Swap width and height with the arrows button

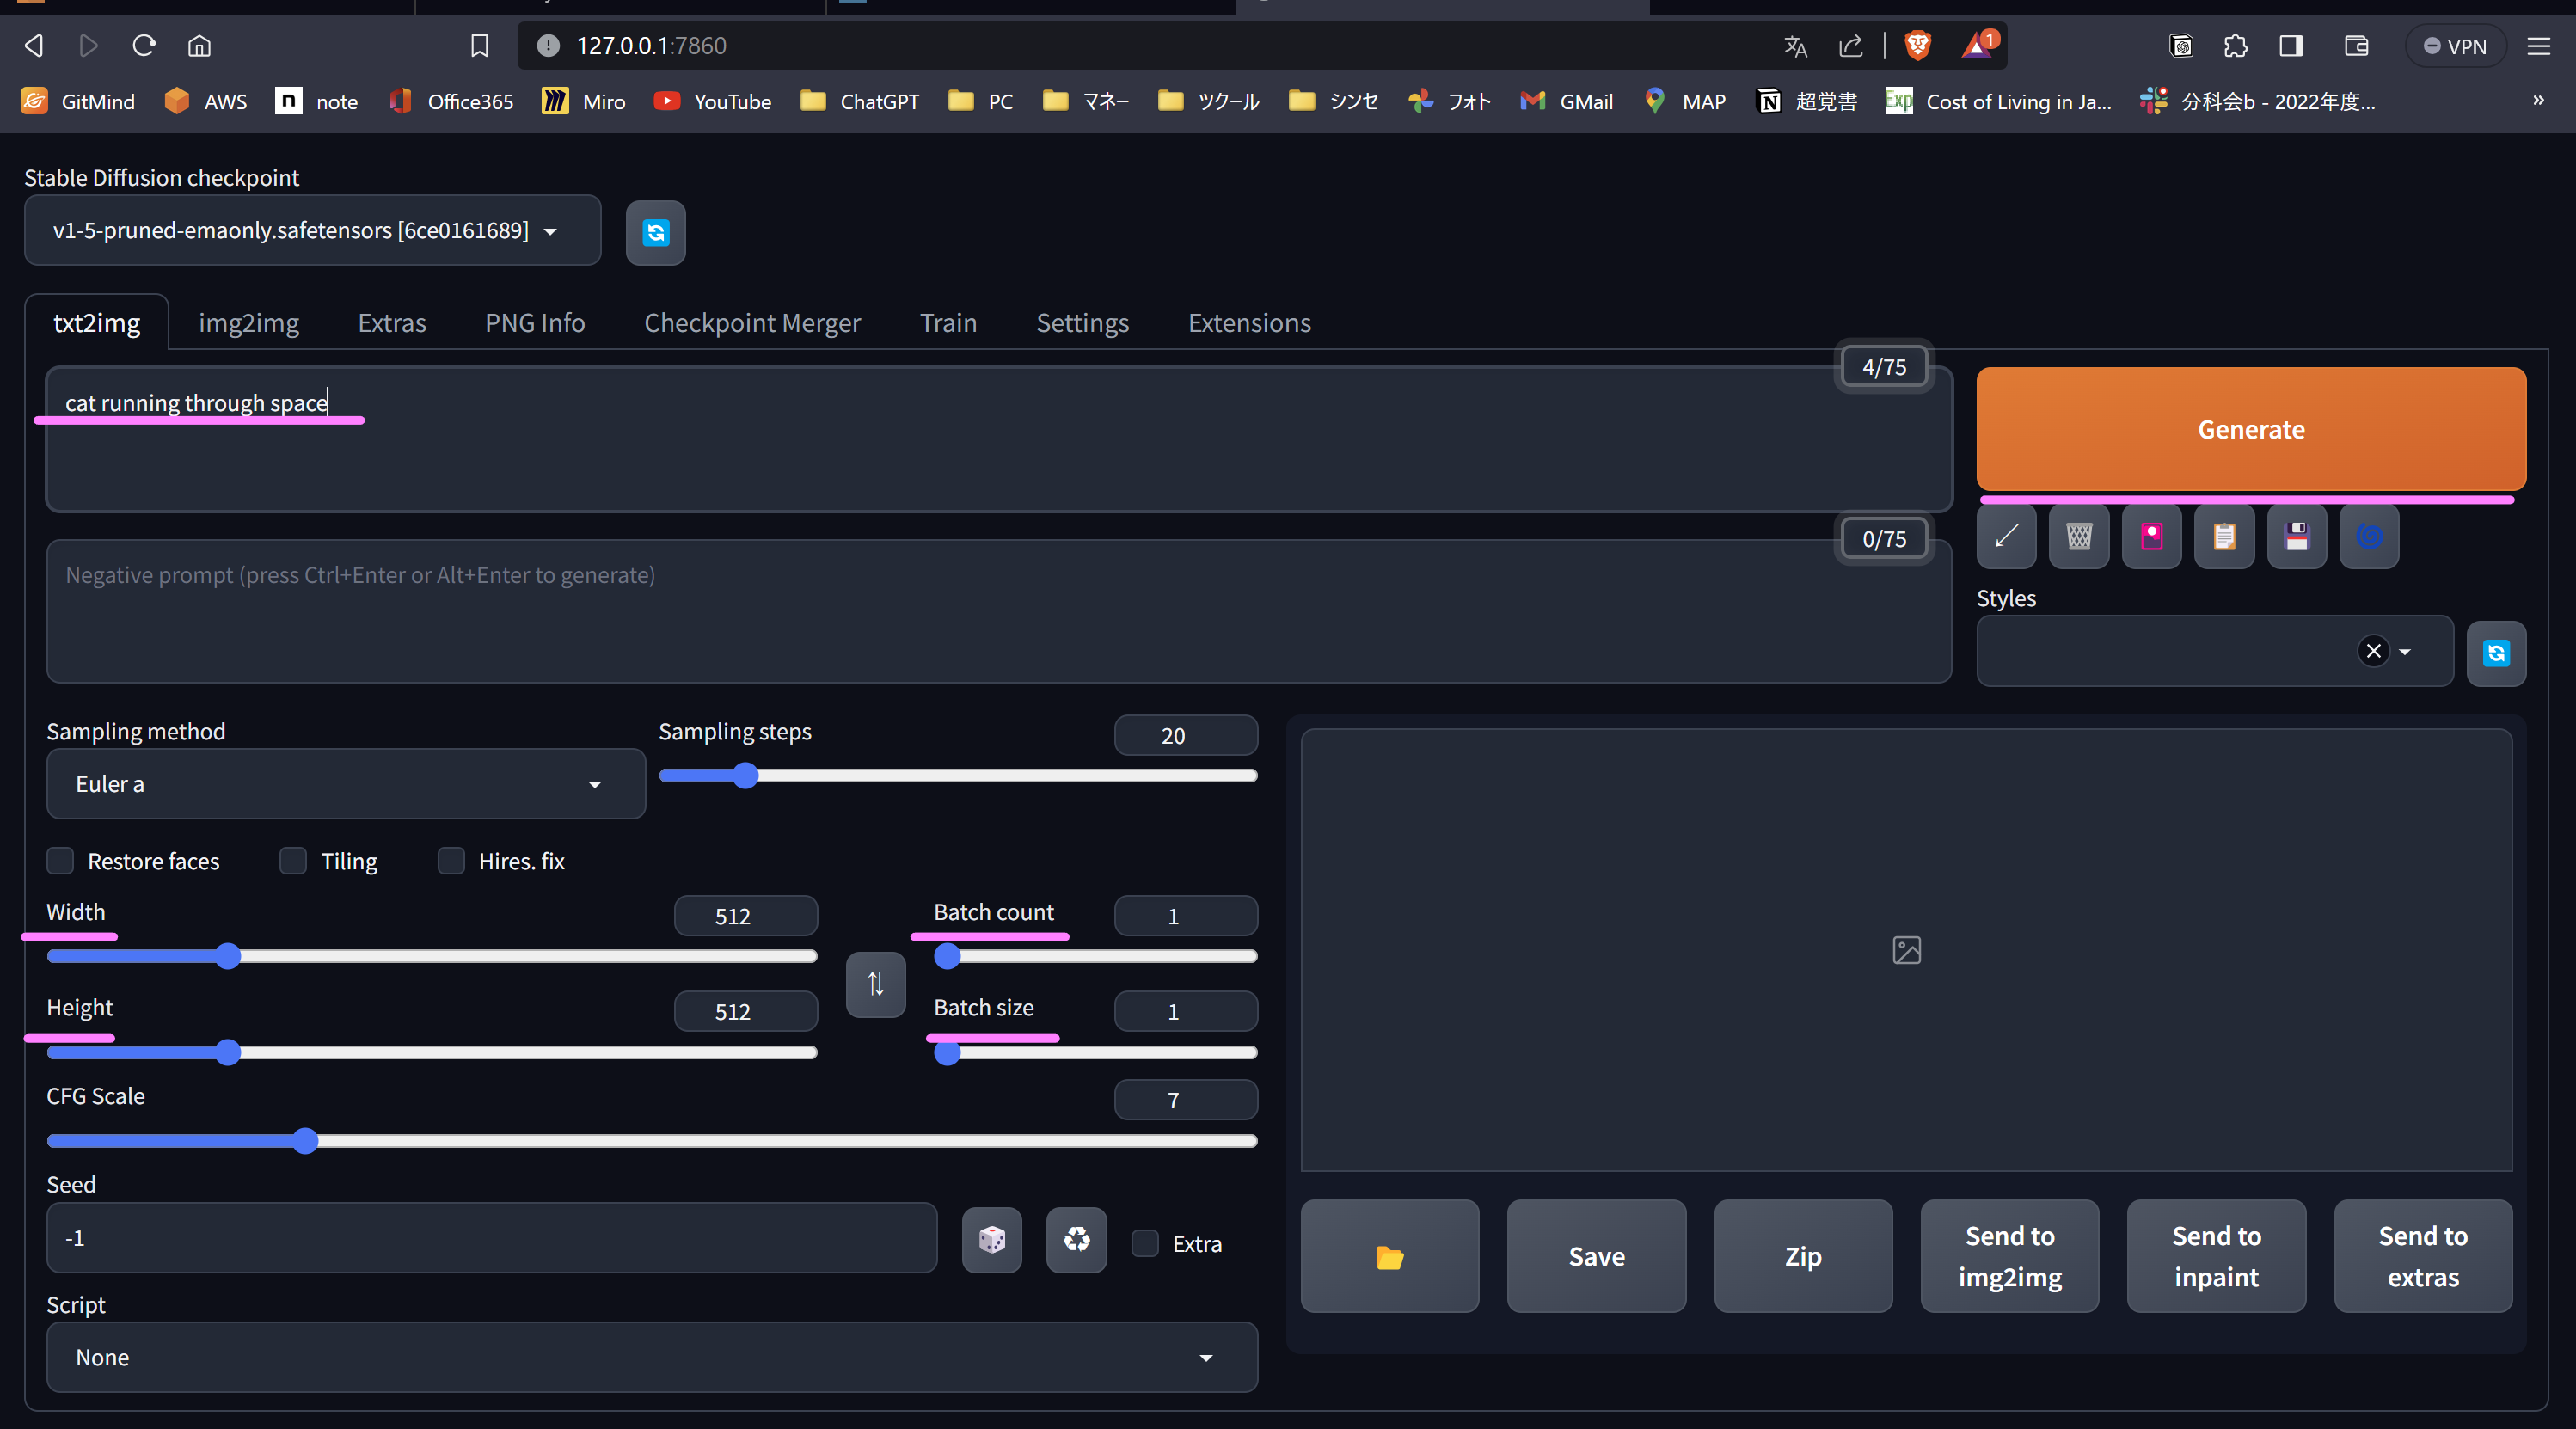pos(875,984)
